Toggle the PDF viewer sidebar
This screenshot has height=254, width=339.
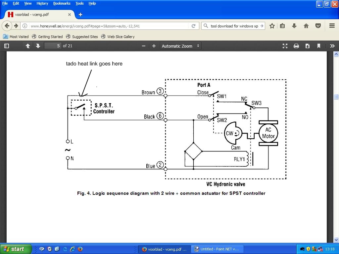(x=6, y=46)
